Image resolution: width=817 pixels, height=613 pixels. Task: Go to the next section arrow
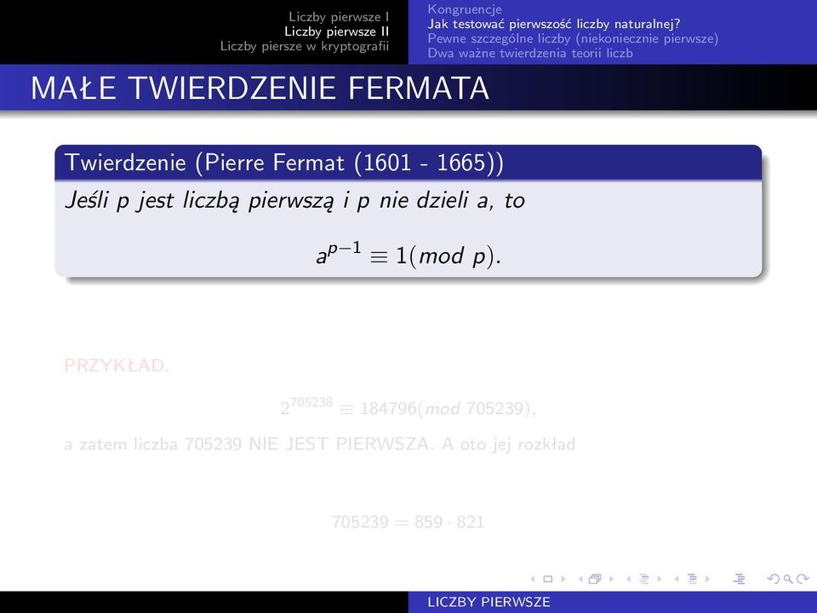click(707, 579)
